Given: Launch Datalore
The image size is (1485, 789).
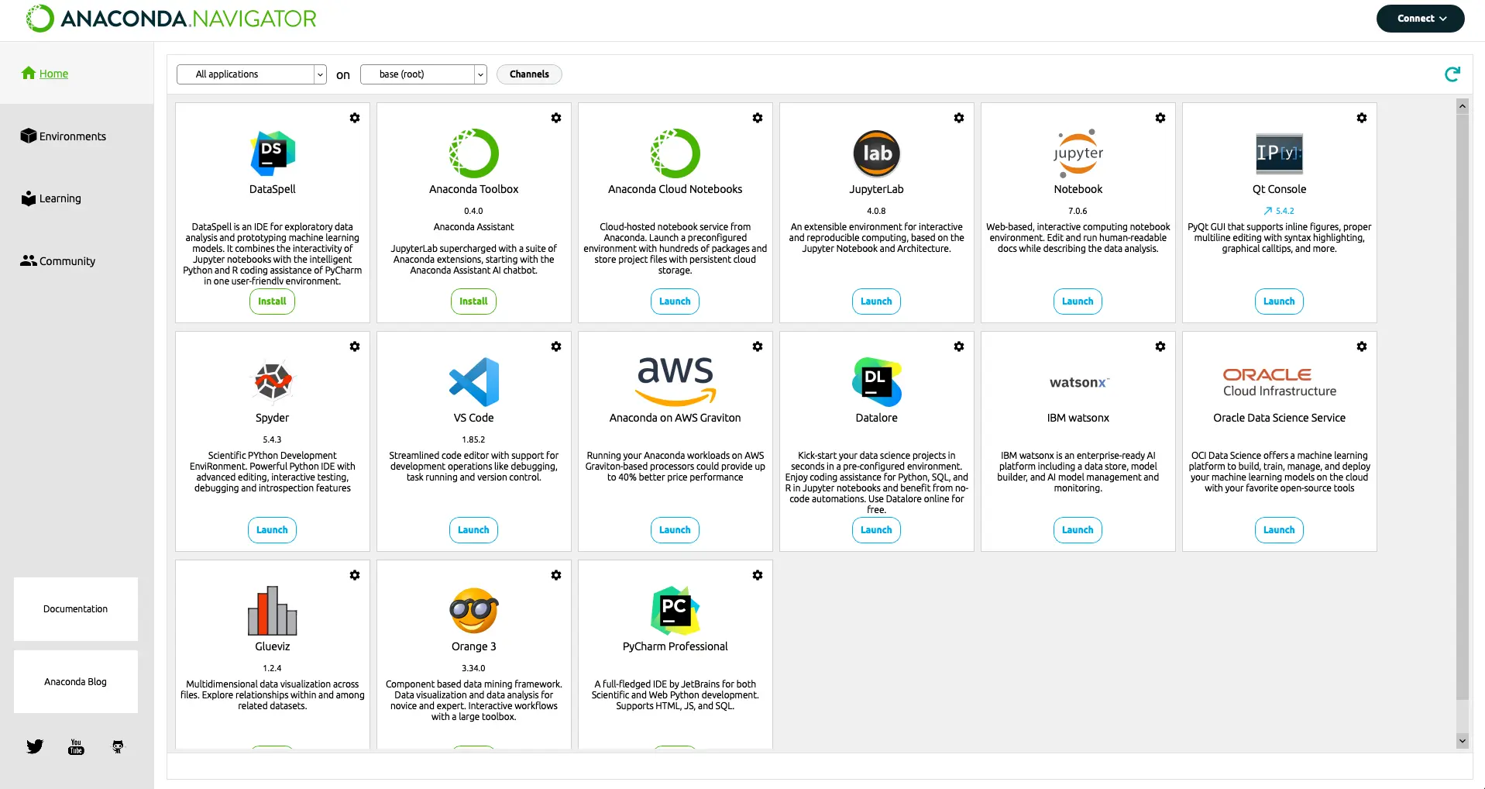Looking at the screenshot, I should (x=876, y=530).
